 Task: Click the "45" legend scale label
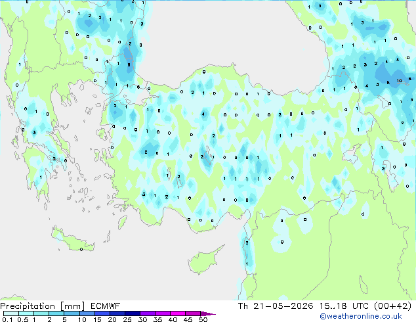pos(188,319)
